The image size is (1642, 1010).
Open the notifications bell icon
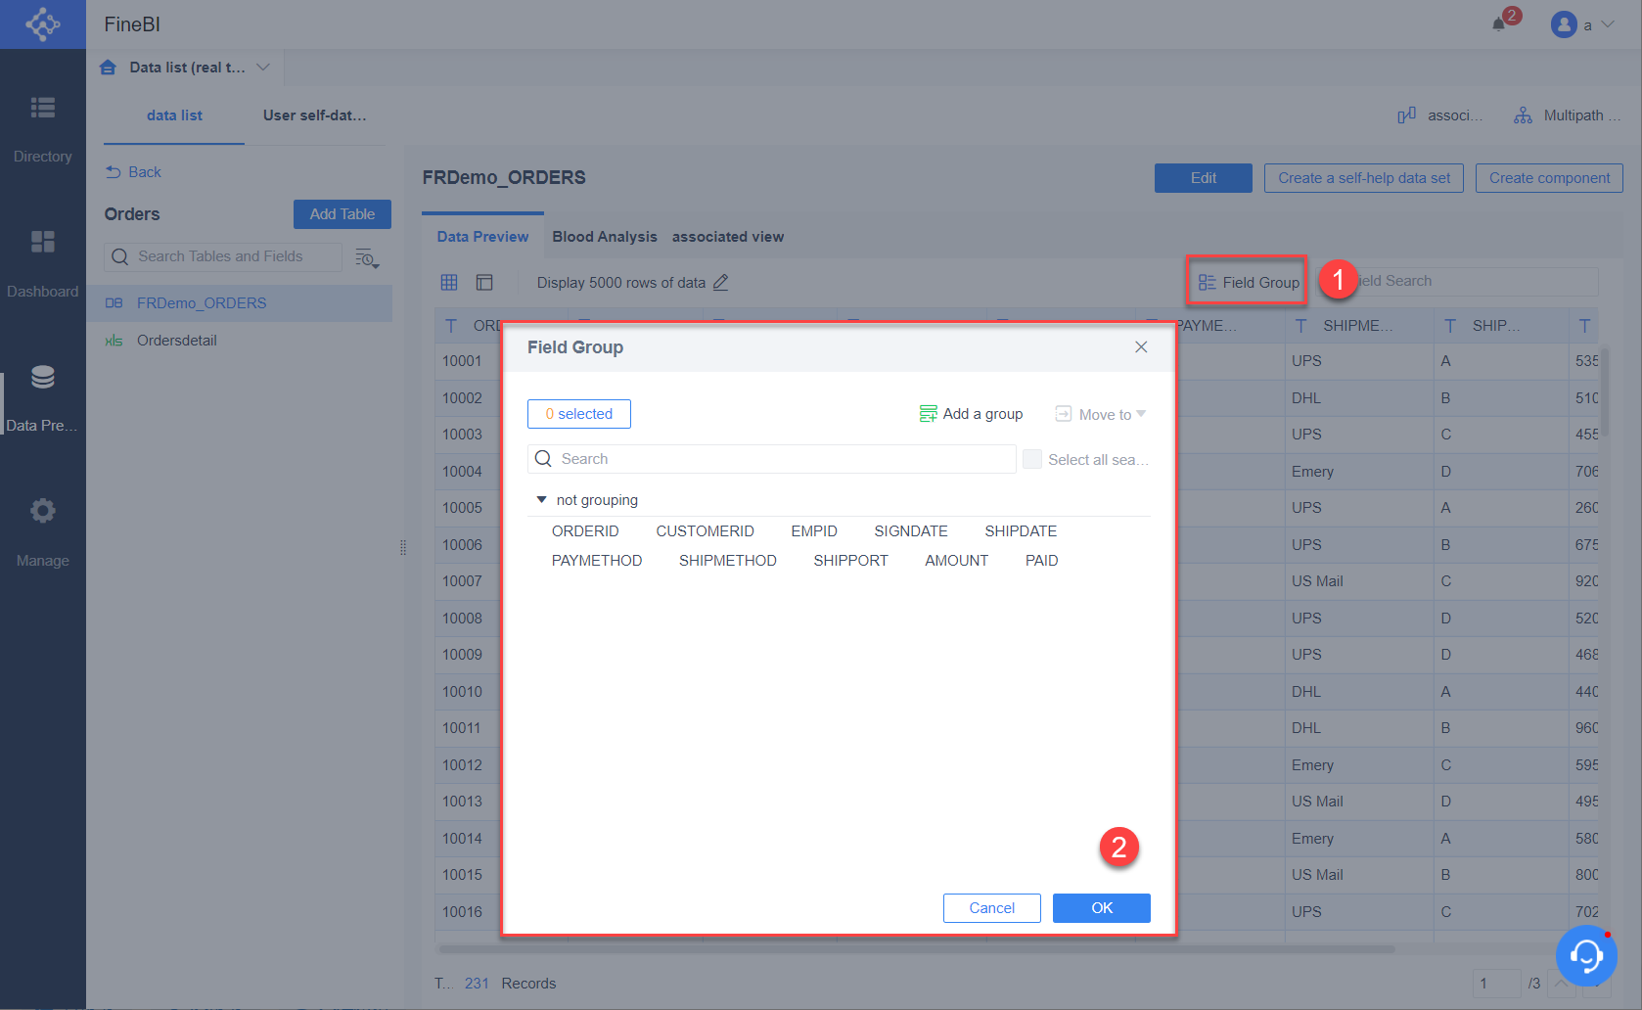[x=1498, y=24]
